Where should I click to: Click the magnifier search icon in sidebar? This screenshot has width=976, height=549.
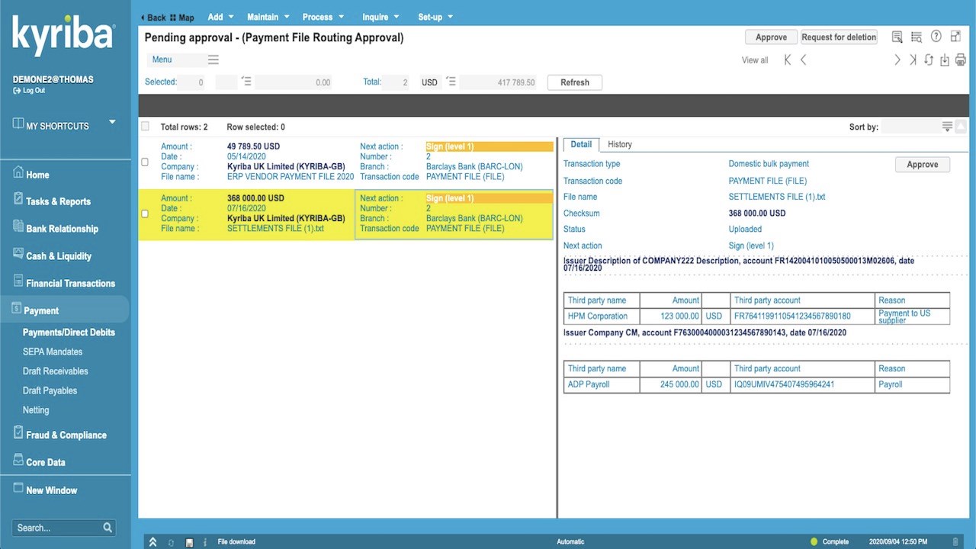108,527
